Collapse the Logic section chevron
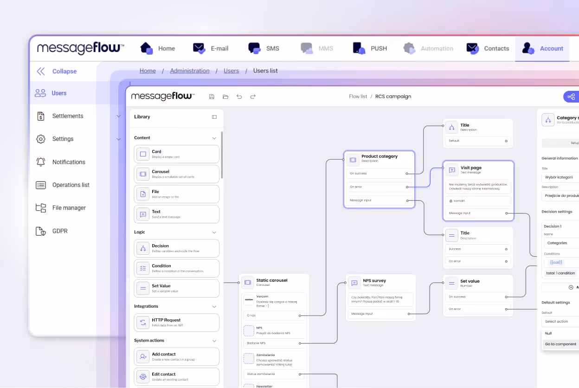The height and width of the screenshot is (388, 579). pyautogui.click(x=214, y=232)
